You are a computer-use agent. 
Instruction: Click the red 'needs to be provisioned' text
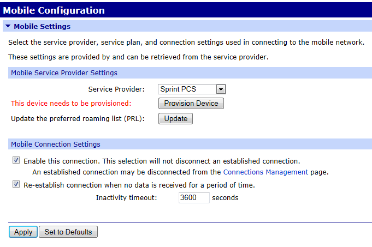pos(71,103)
